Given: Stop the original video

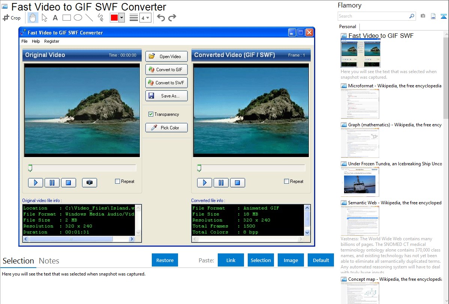Looking at the screenshot, I should pyautogui.click(x=69, y=183).
